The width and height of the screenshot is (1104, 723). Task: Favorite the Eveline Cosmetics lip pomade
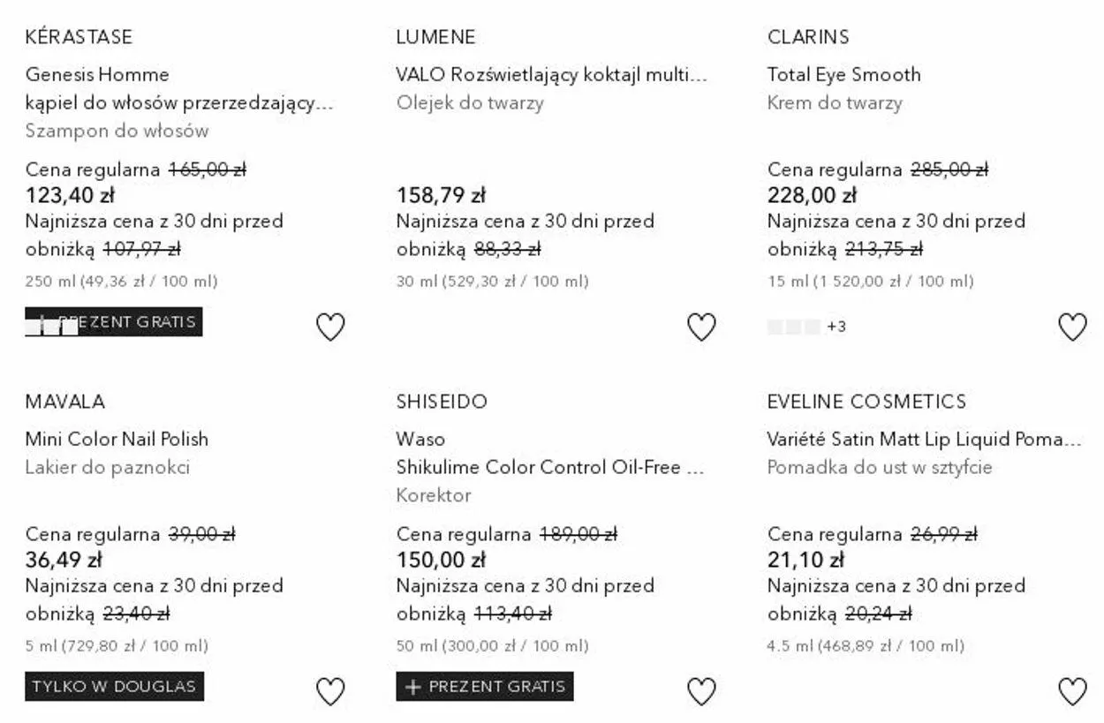(x=1072, y=692)
